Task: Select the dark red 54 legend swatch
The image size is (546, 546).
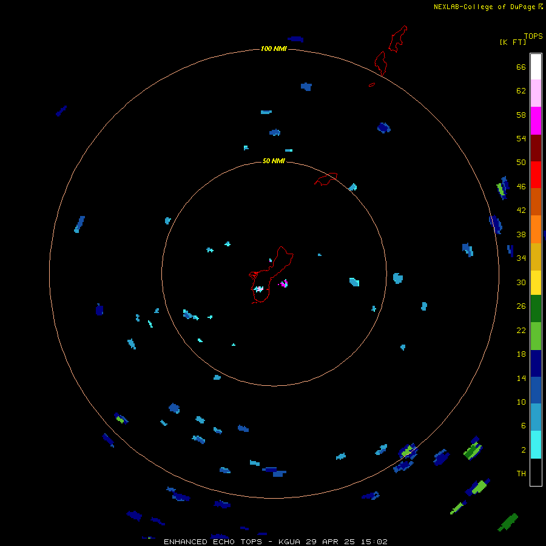Action: click(x=536, y=147)
